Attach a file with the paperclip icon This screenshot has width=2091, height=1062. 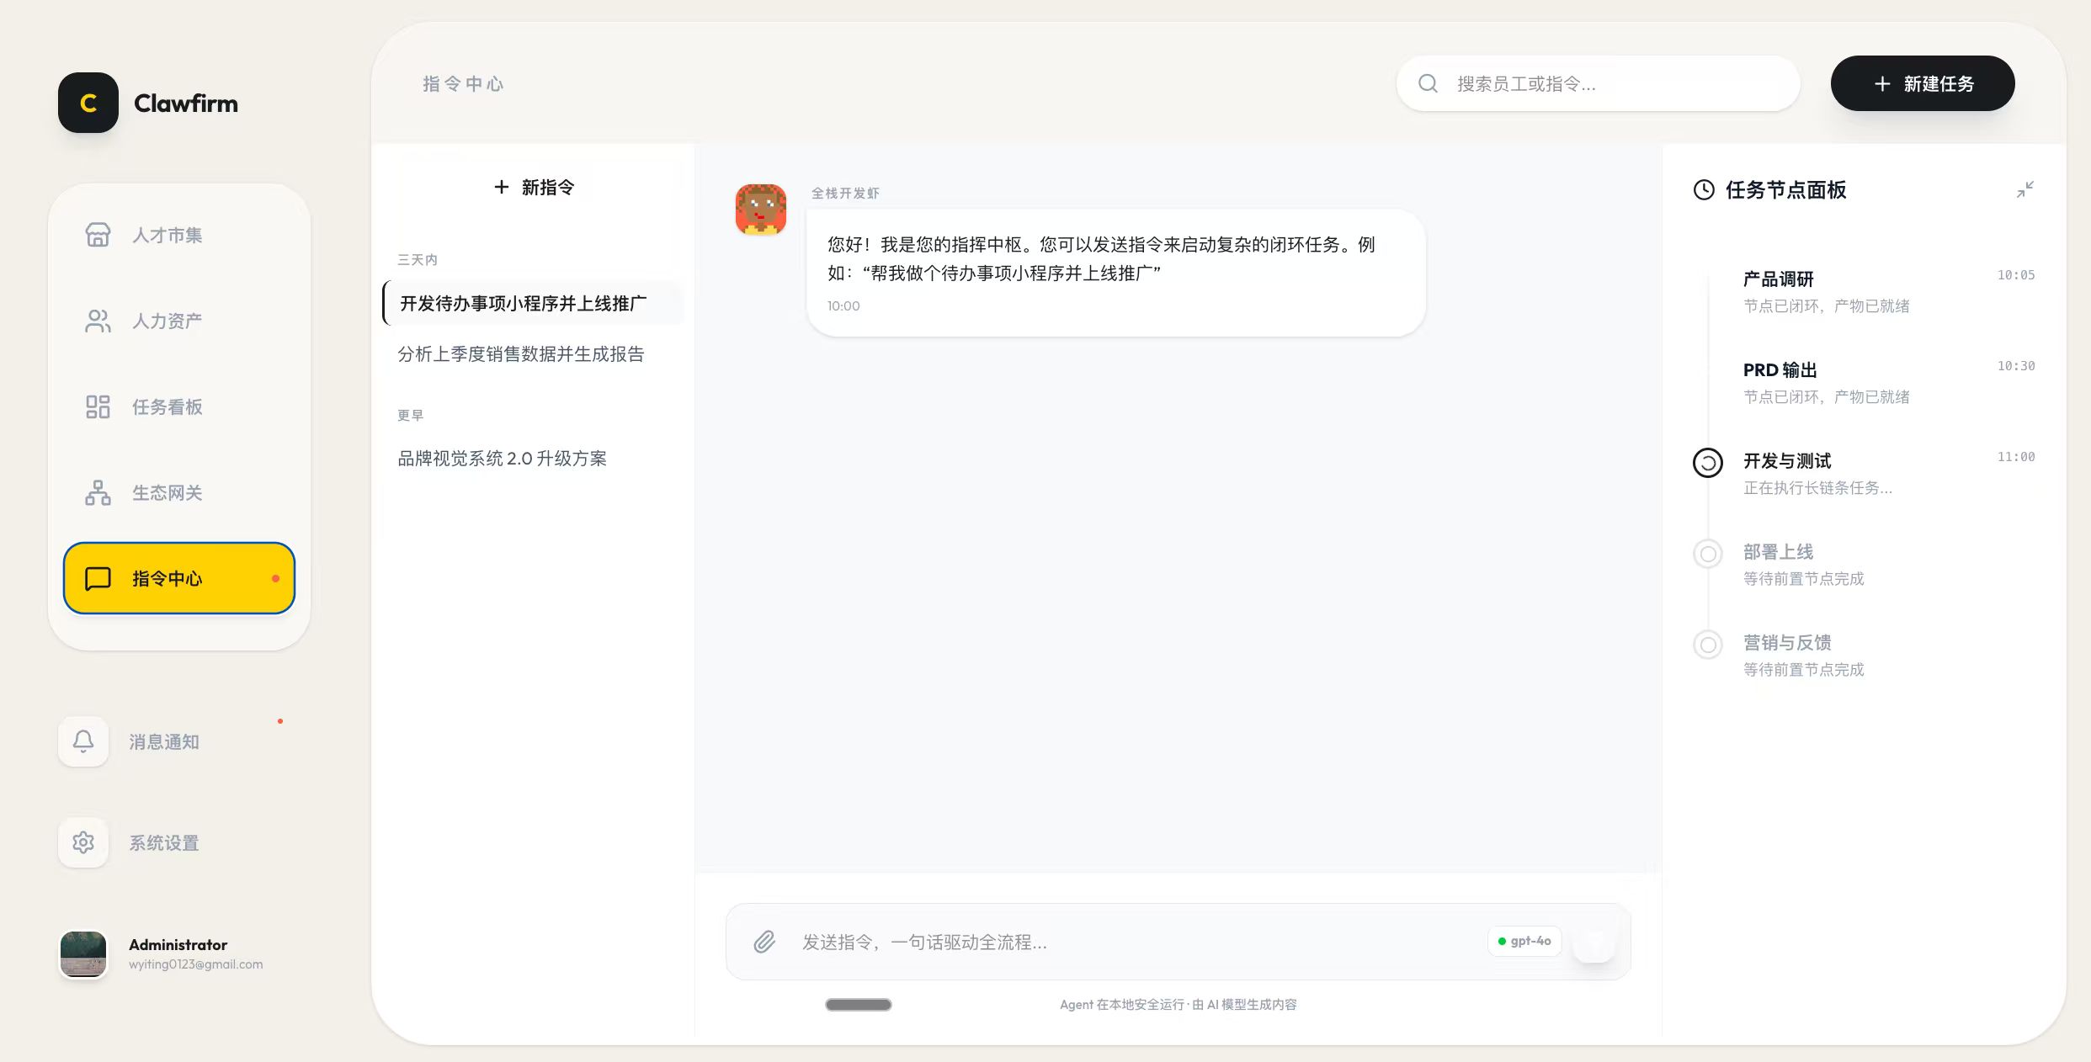[764, 942]
